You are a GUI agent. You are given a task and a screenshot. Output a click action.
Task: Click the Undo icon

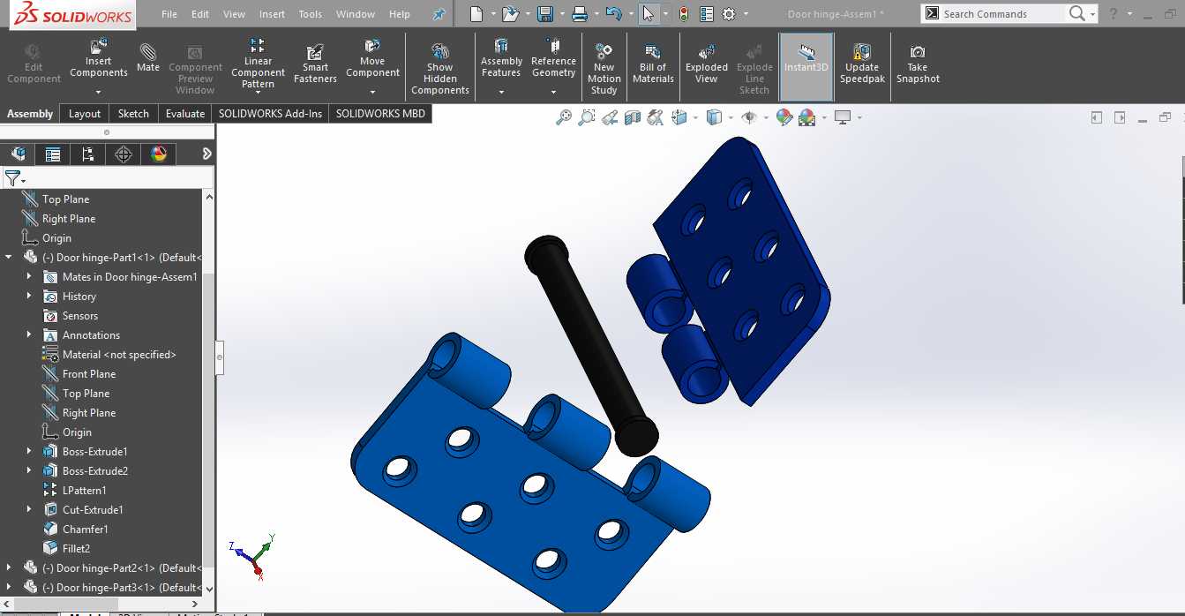coord(614,13)
